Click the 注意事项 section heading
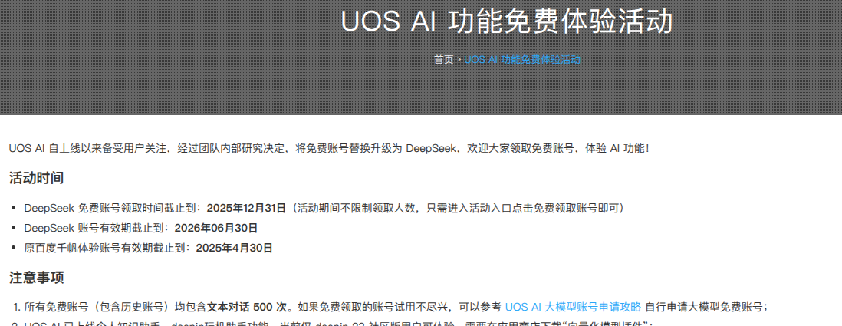Viewport: 842px width, 326px height. click(37, 277)
